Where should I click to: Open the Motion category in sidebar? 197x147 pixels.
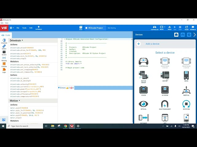point(4,47)
